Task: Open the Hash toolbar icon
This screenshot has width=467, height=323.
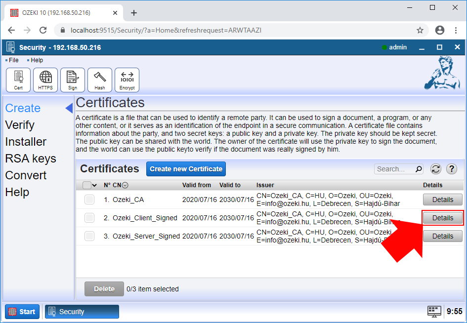Action: click(x=100, y=80)
